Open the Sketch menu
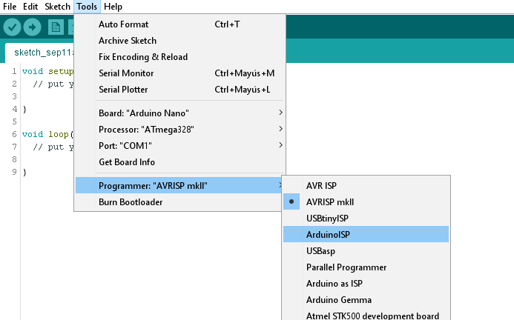Screen dimensions: 514x320 pyautogui.click(x=57, y=7)
